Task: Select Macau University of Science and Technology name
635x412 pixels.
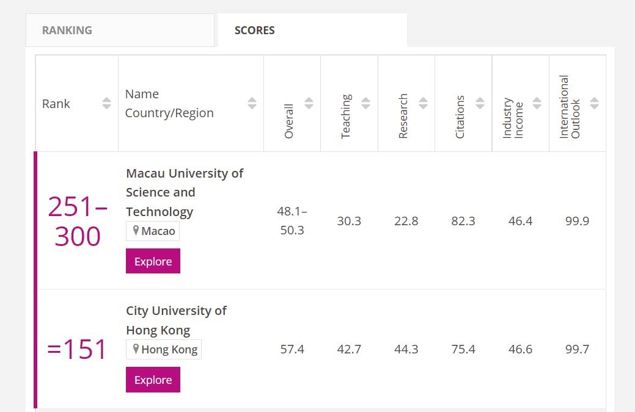Action: pyautogui.click(x=185, y=192)
